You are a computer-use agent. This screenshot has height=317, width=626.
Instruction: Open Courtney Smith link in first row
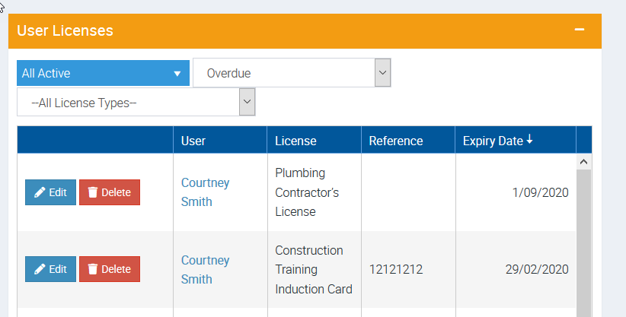pos(205,192)
